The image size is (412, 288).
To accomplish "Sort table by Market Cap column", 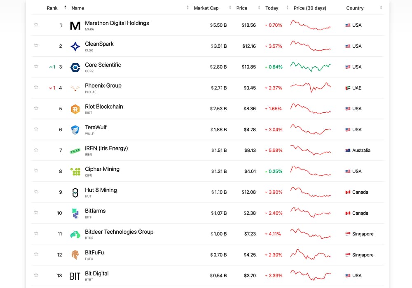I will tap(206, 8).
